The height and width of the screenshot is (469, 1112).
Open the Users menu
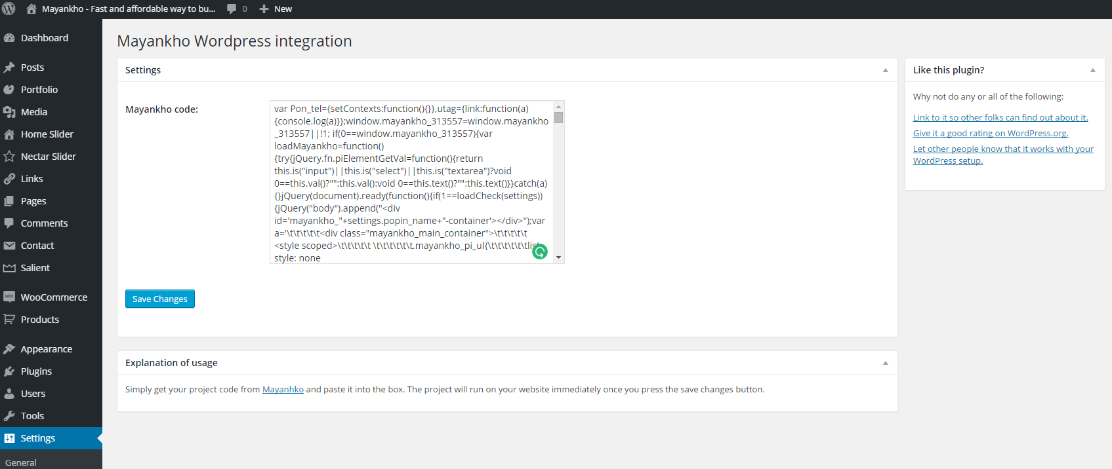point(51,394)
